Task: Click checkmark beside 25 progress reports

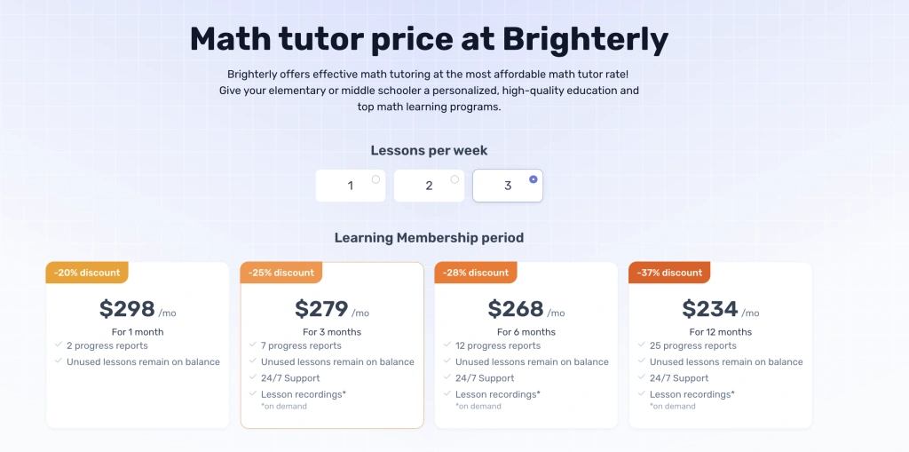Action: pos(642,345)
